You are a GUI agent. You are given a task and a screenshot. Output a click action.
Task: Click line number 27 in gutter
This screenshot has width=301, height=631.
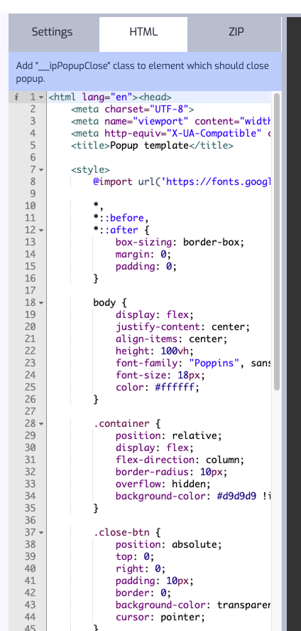click(30, 411)
